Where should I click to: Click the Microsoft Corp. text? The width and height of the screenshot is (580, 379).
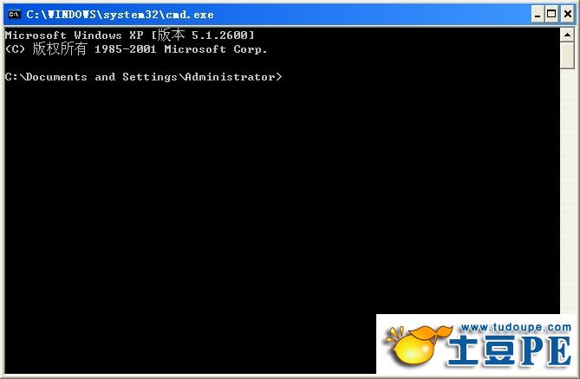(216, 49)
